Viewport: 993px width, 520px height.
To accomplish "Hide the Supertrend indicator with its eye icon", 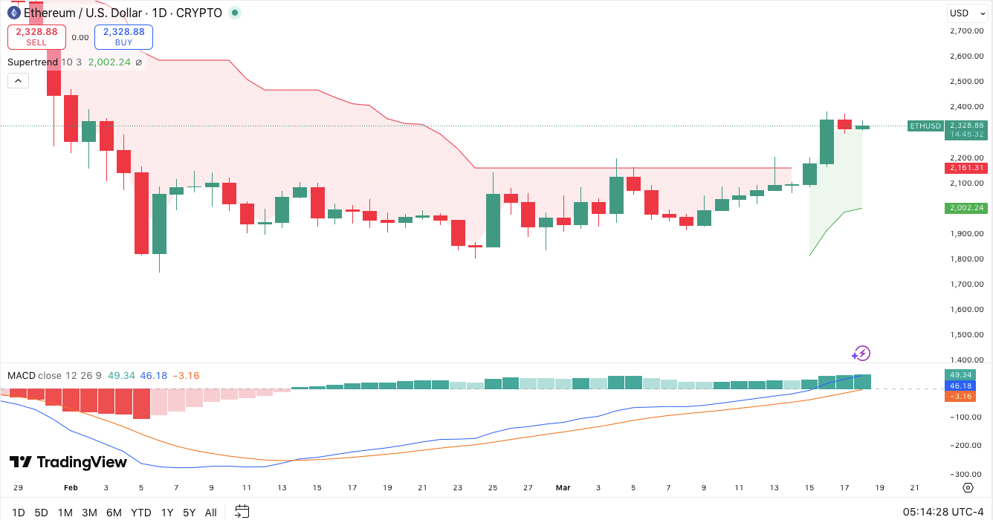I will click(x=138, y=62).
